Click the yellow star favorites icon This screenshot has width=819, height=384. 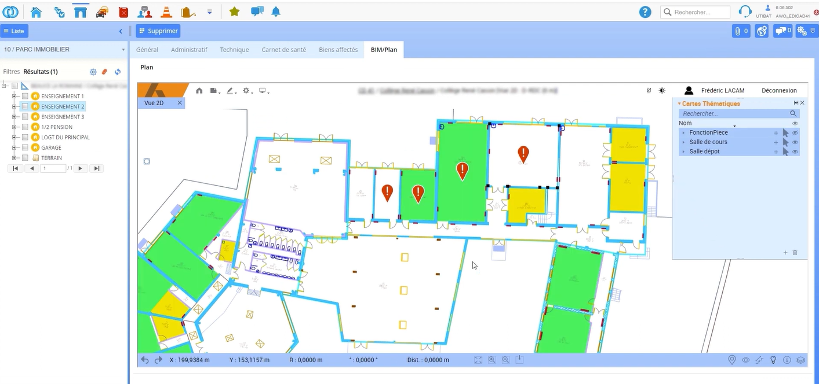tap(234, 12)
